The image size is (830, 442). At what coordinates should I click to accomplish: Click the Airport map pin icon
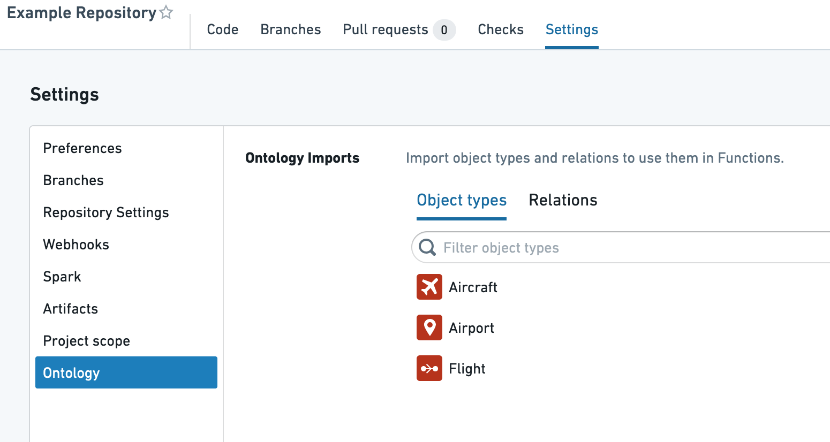(x=429, y=327)
